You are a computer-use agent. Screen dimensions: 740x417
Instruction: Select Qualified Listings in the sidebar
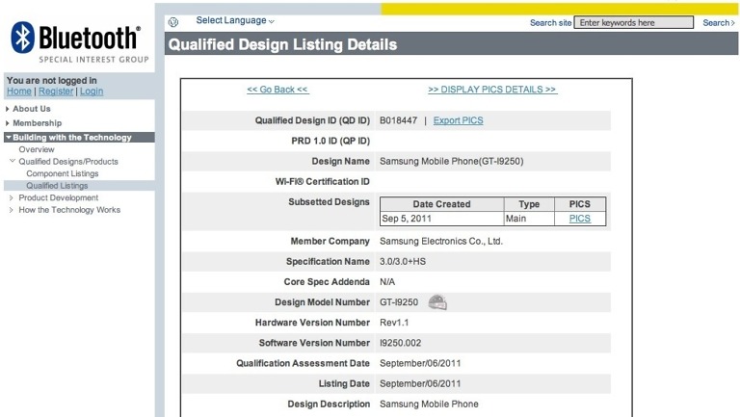pyautogui.click(x=57, y=186)
